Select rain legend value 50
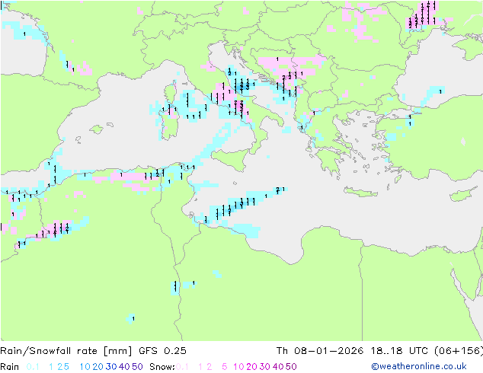483x373 pixels. coord(137,367)
